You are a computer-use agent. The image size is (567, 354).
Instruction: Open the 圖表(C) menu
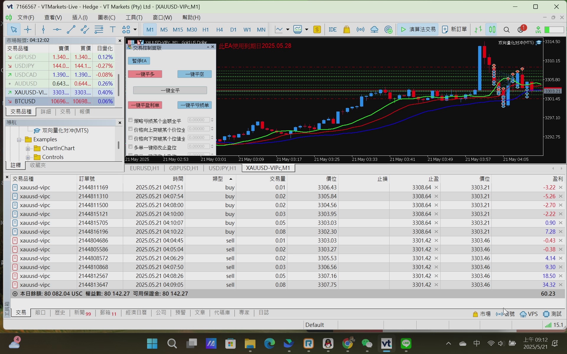click(x=106, y=17)
